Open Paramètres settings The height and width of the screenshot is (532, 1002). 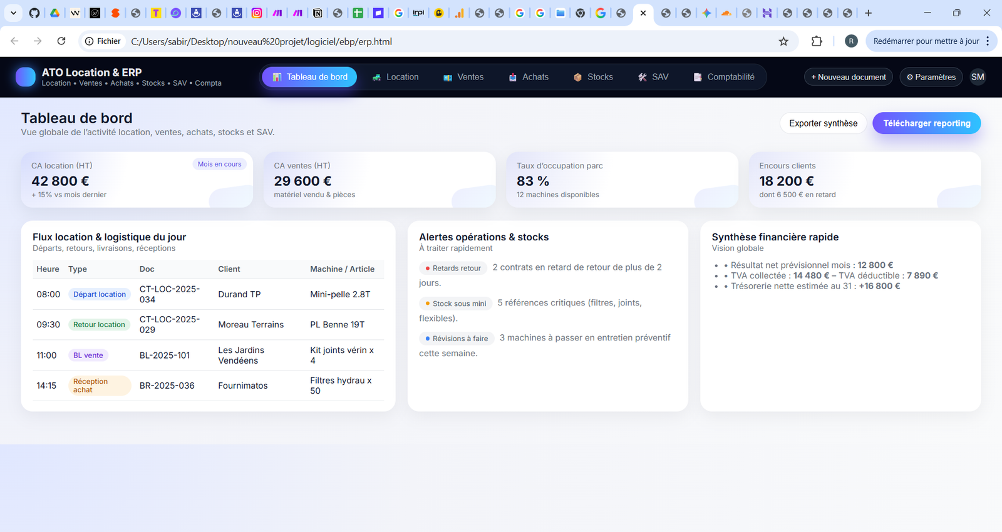[x=931, y=77]
